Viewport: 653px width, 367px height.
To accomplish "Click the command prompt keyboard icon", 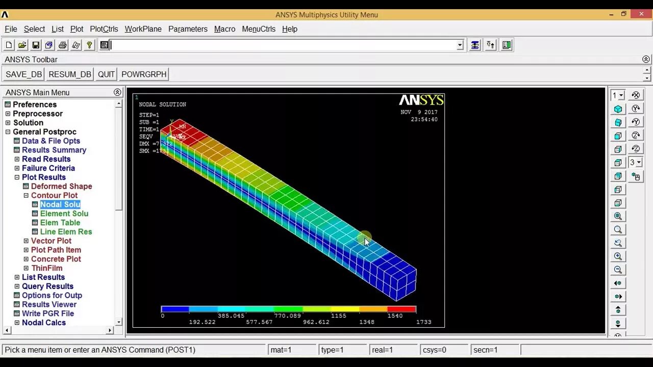I will 104,45.
